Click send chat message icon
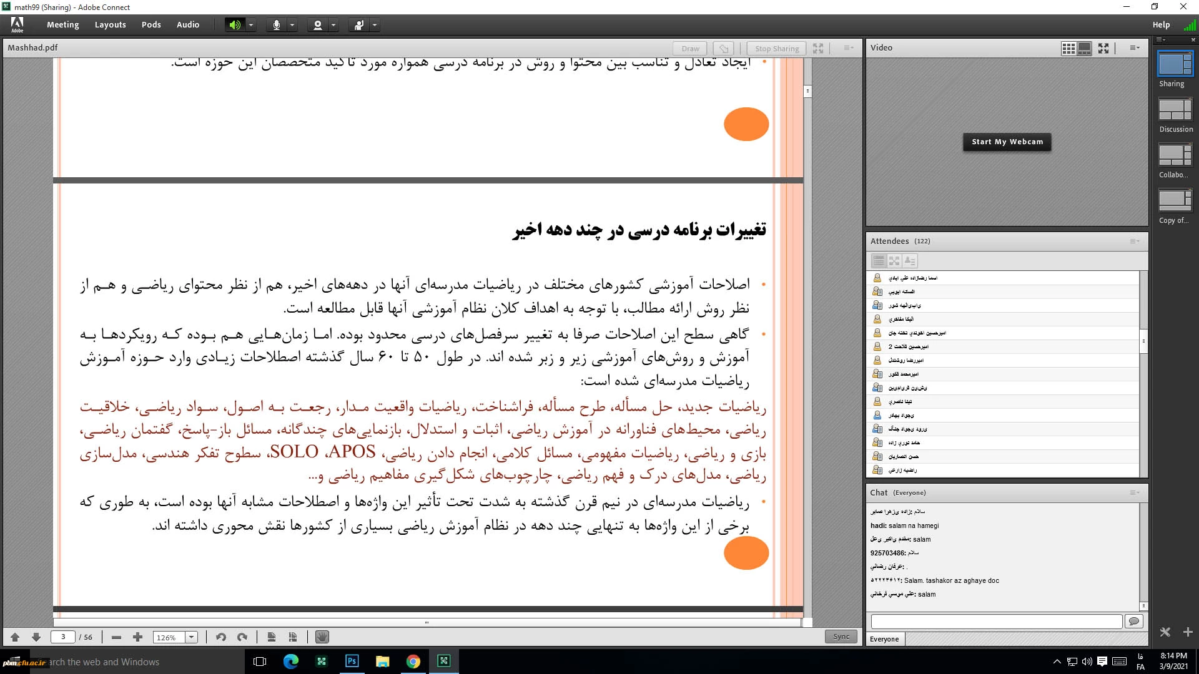This screenshot has height=674, width=1199. coord(1133,621)
